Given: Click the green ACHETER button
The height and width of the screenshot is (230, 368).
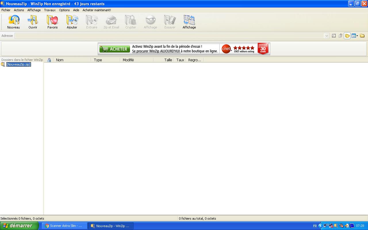Looking at the screenshot, I should 114,49.
